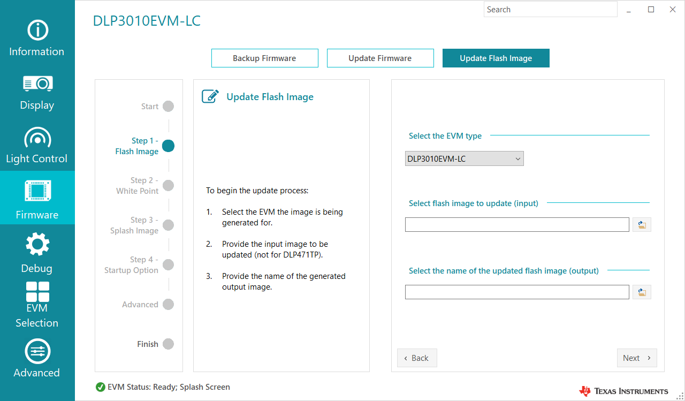Open the Advanced sliders icon
Image resolution: width=685 pixels, height=401 pixels.
pos(37,351)
